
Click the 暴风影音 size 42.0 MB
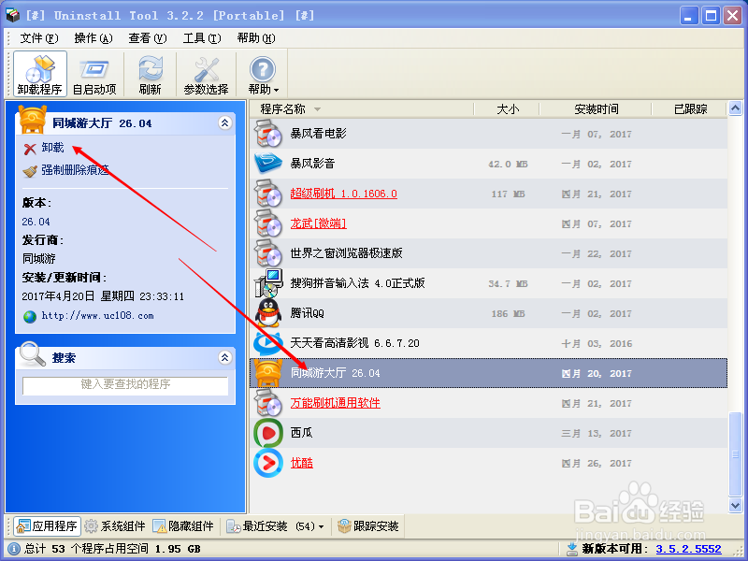(508, 165)
